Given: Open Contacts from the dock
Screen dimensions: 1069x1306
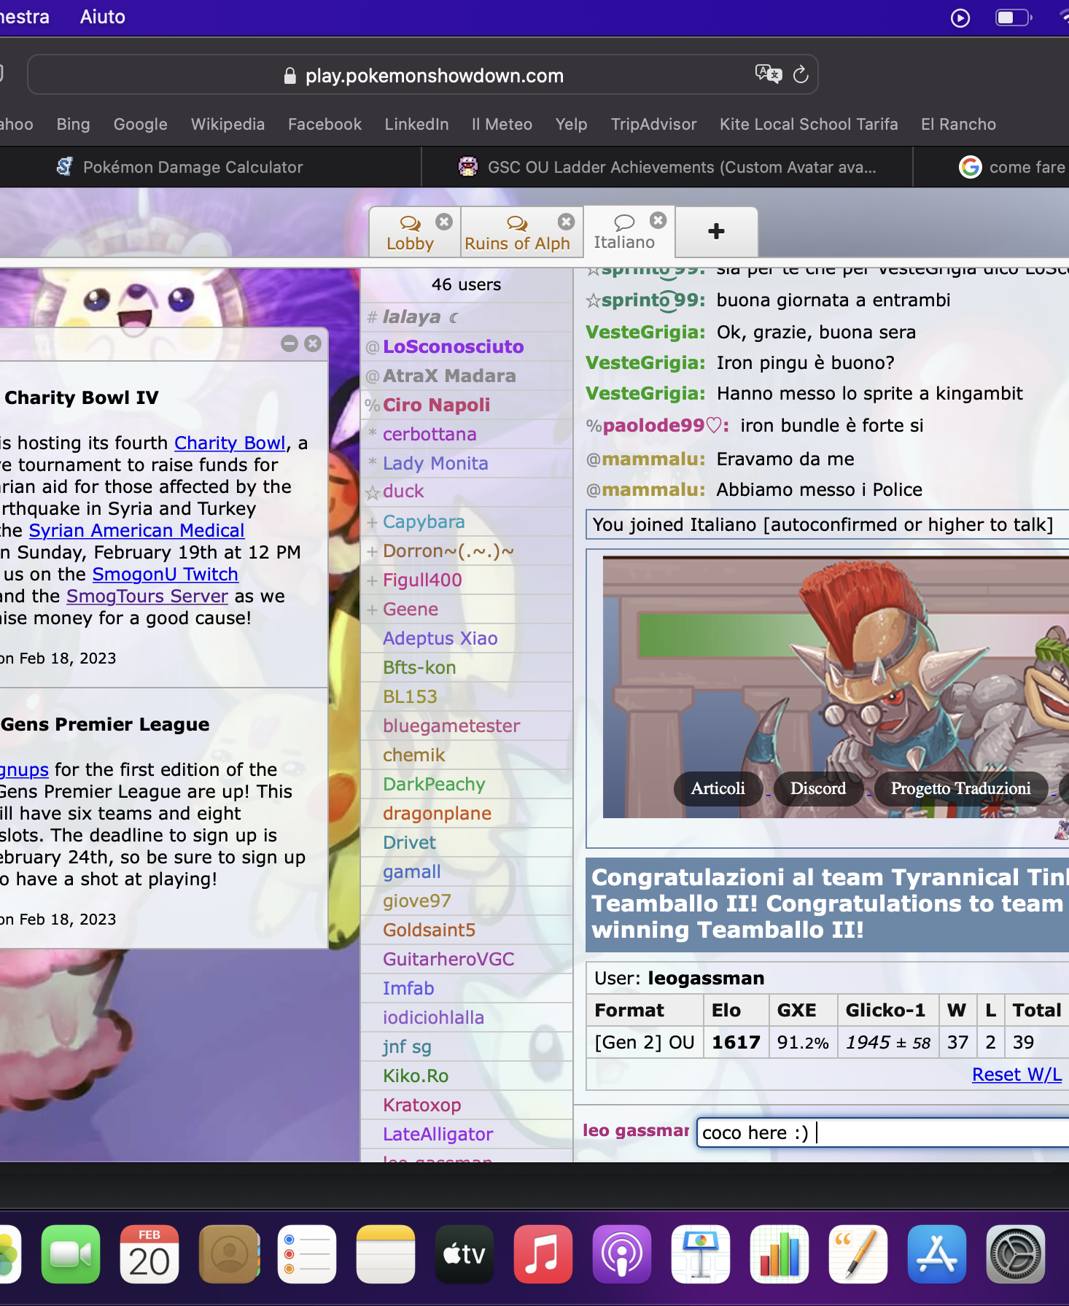Looking at the screenshot, I should [228, 1253].
